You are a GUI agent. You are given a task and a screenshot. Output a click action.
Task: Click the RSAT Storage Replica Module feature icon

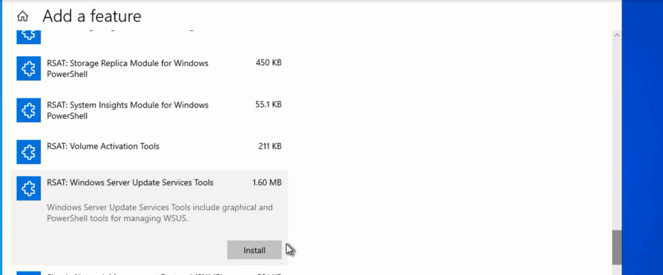tap(28, 68)
